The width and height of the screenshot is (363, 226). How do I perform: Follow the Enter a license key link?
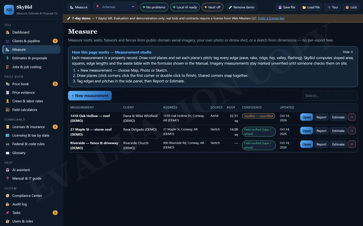(x=271, y=18)
